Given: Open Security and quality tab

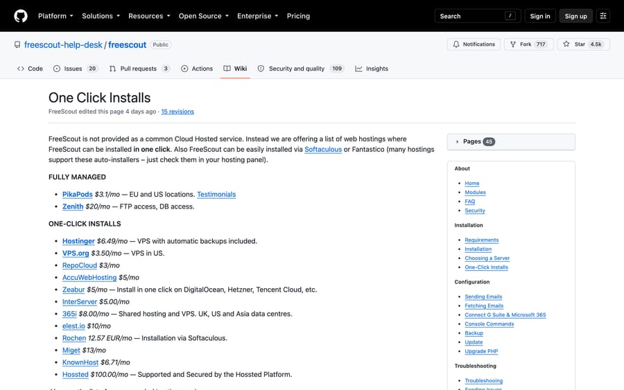Looking at the screenshot, I should 300,69.
